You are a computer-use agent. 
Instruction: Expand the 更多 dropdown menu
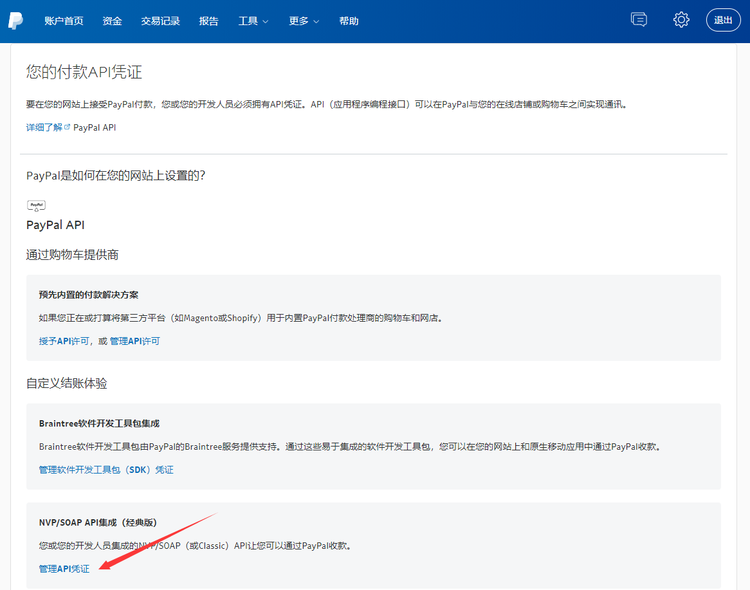[x=304, y=21]
